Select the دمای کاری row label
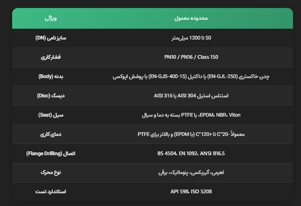Screen dimensions: 301x206 (x=50, y=134)
